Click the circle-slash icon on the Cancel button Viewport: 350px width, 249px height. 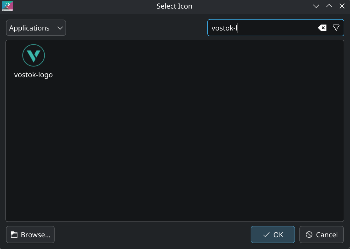[x=309, y=235]
